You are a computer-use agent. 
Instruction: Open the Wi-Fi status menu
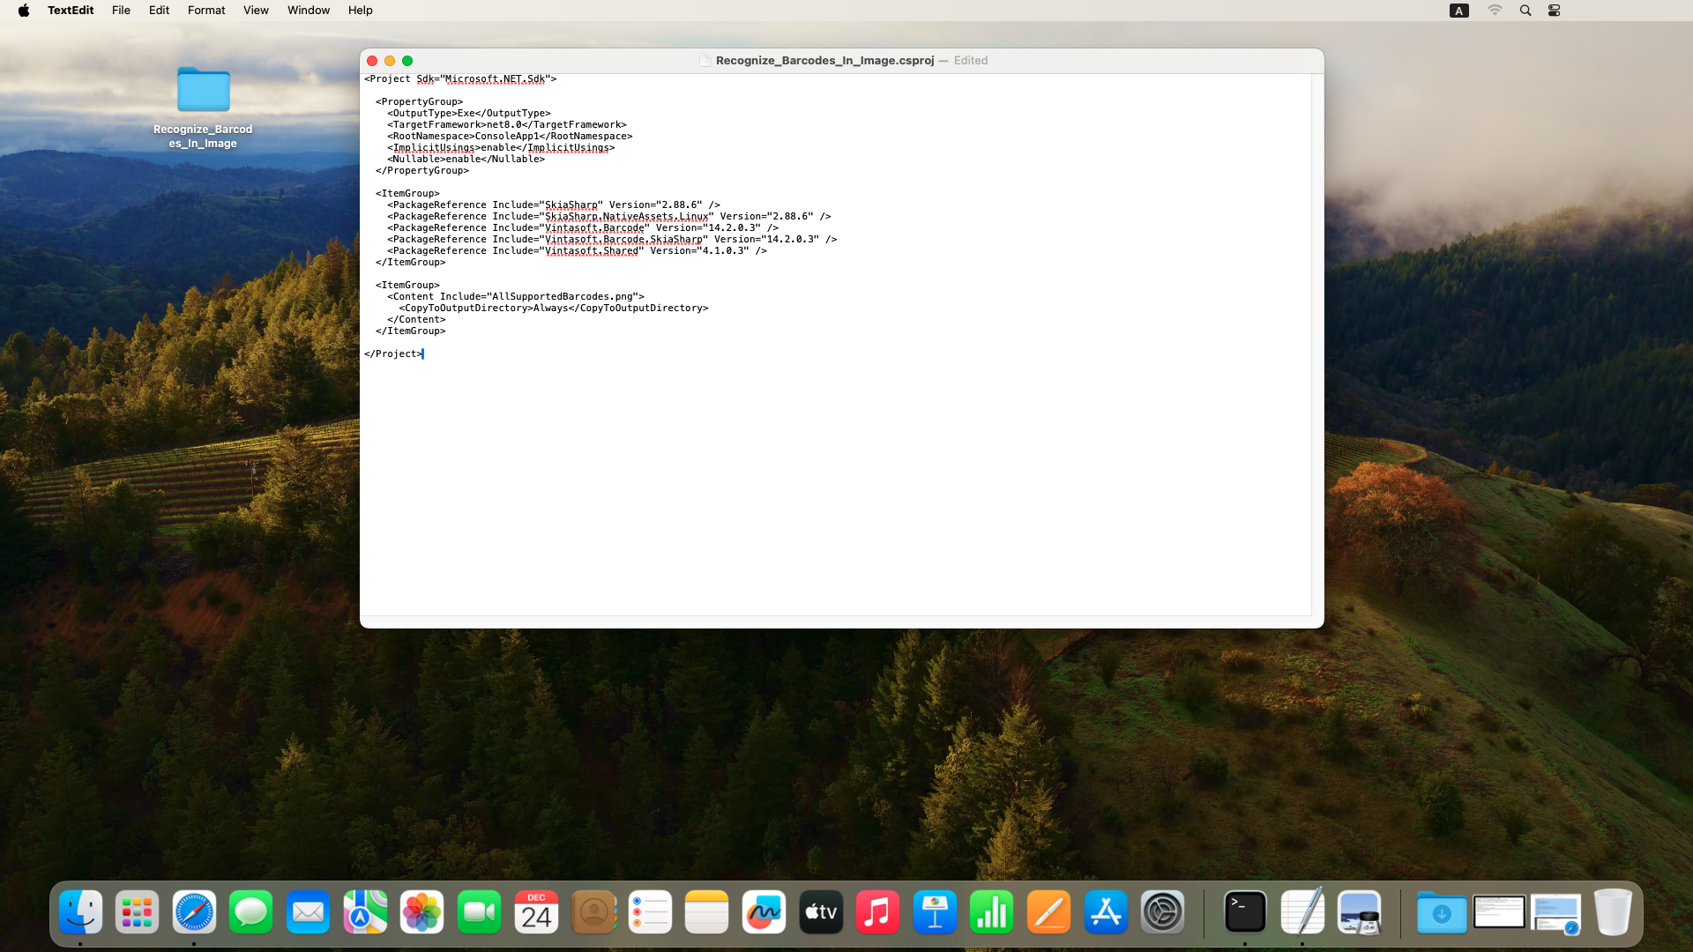pyautogui.click(x=1495, y=11)
